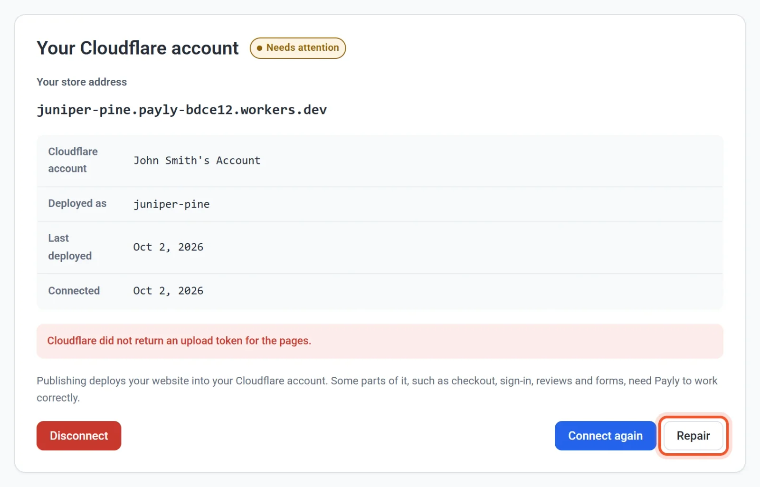Click the Needs attention status badge
This screenshot has width=760, height=487.
[x=298, y=48]
